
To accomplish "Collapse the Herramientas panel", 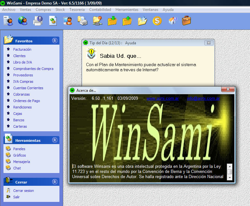I will pyautogui.click(x=55, y=140).
